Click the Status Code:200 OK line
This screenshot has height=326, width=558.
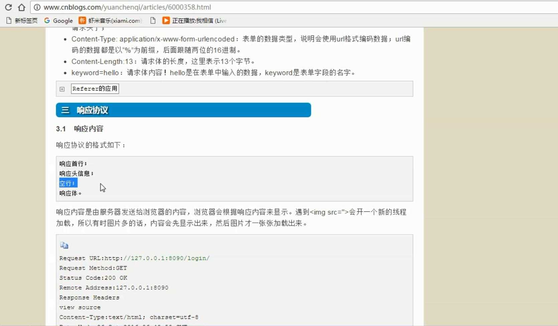[93, 278]
